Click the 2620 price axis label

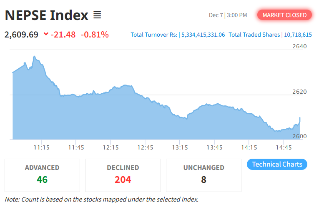click(299, 92)
